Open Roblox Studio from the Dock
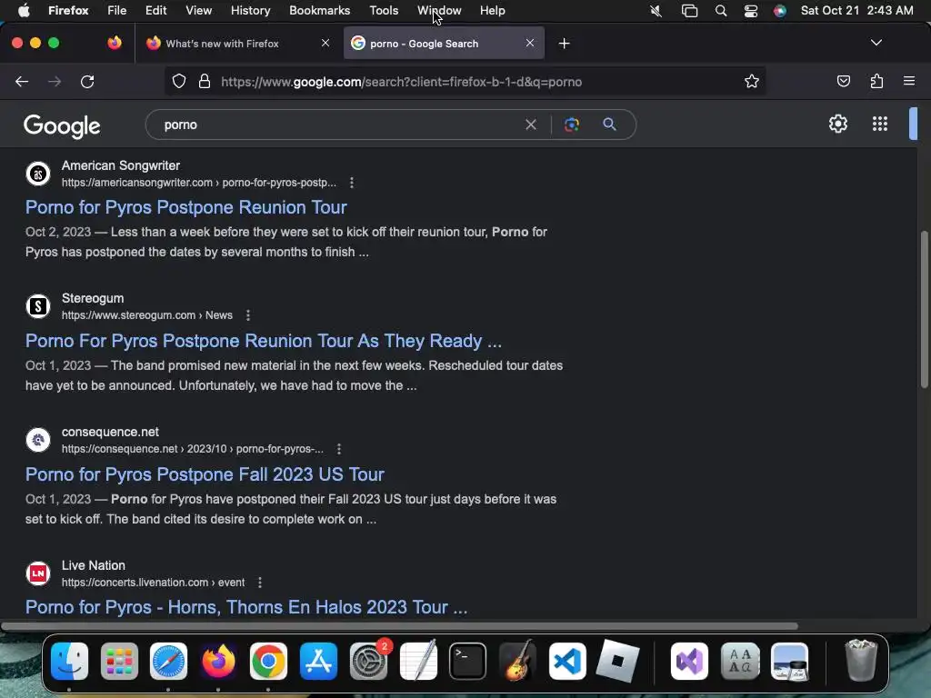This screenshot has width=931, height=698. coord(617,661)
